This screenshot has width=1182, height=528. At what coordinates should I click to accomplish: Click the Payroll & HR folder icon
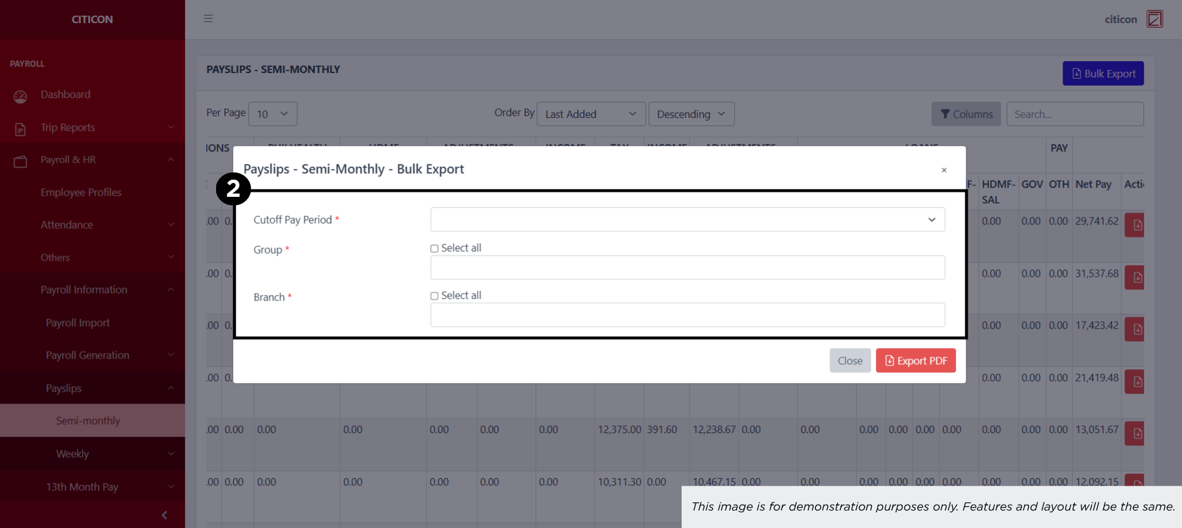pyautogui.click(x=21, y=162)
